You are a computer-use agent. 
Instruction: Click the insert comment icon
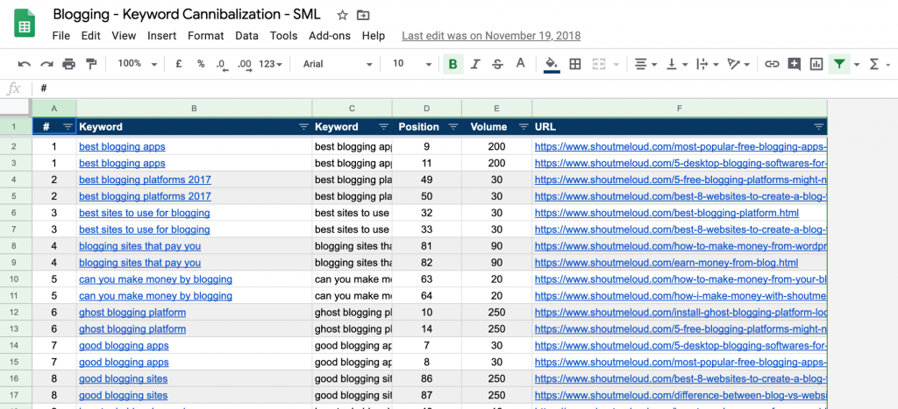[794, 64]
